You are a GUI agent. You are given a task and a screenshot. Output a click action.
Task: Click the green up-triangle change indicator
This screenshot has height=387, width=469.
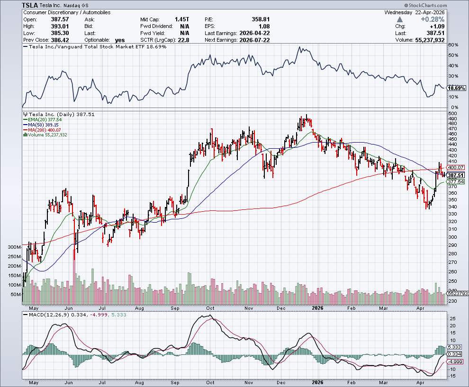click(400, 19)
